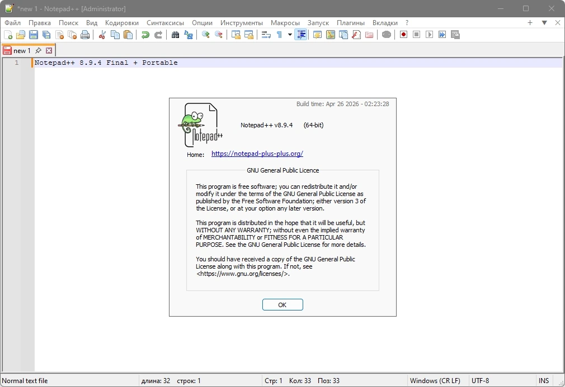Paste using the clipboard icon

(128, 35)
